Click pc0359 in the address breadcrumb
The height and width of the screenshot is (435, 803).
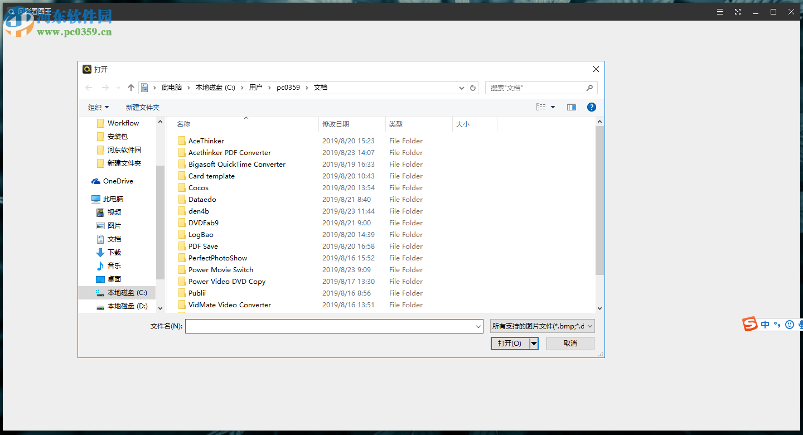(288, 88)
